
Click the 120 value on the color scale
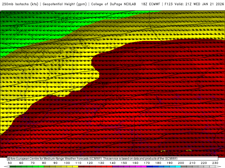pos(90,163)
